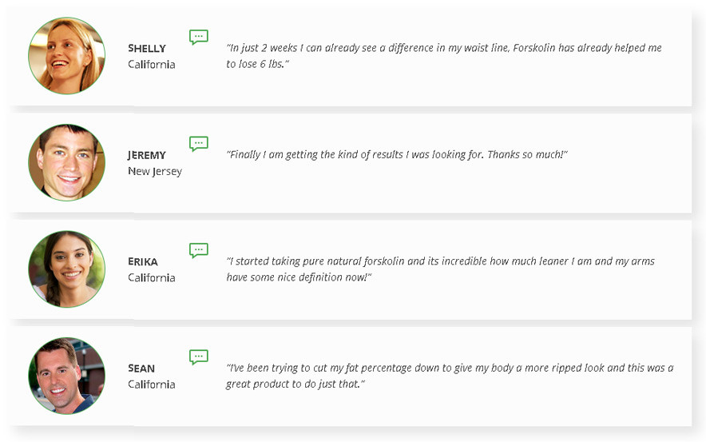Click the speech bubble icon beside Jeremy
This screenshot has width=706, height=442.
tap(199, 144)
